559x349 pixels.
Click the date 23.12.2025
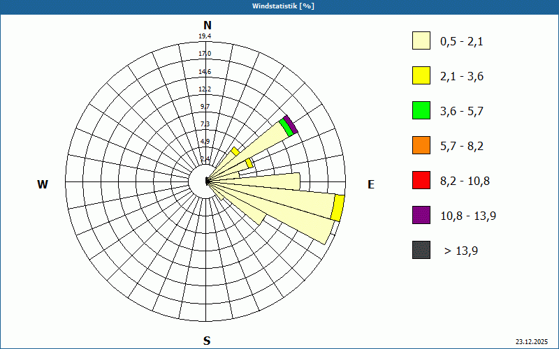tap(532, 342)
